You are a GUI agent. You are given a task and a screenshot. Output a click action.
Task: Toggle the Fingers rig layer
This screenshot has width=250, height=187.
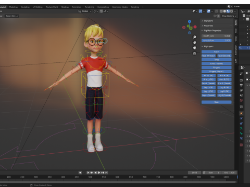coord(217,68)
